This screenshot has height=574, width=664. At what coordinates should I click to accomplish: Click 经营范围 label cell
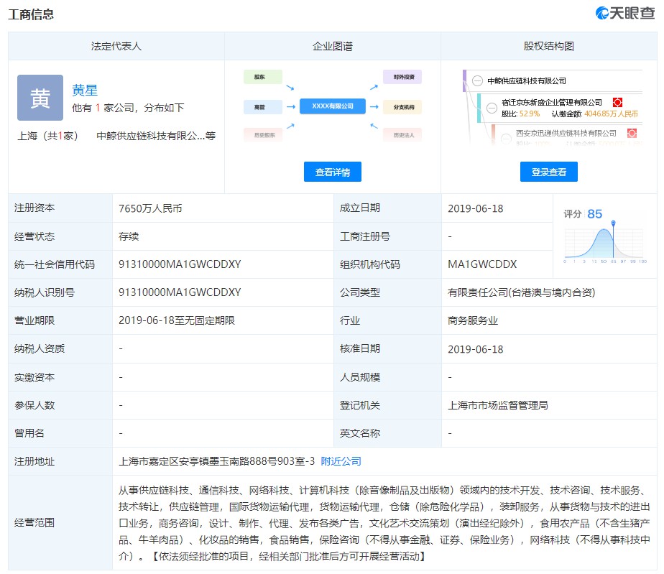[x=60, y=522]
